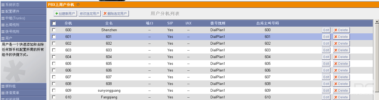379x100 pixels.
Task: Select the sunyongguang name cell
Action: [109, 90]
